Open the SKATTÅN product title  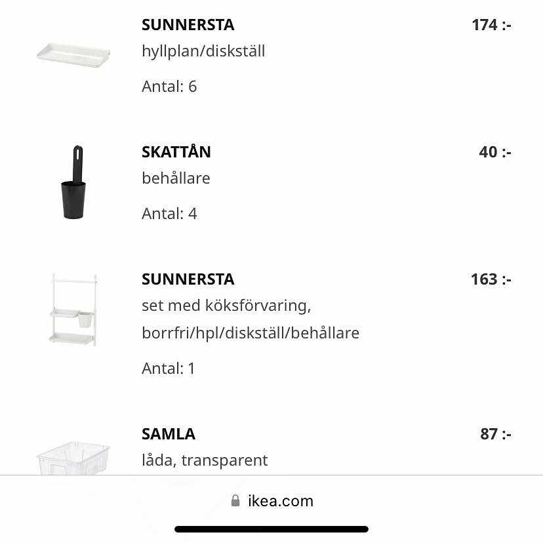(176, 152)
